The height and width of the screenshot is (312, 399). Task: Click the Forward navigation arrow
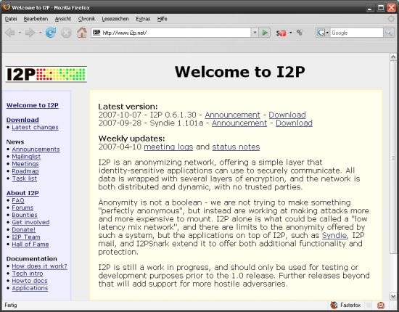click(30, 33)
